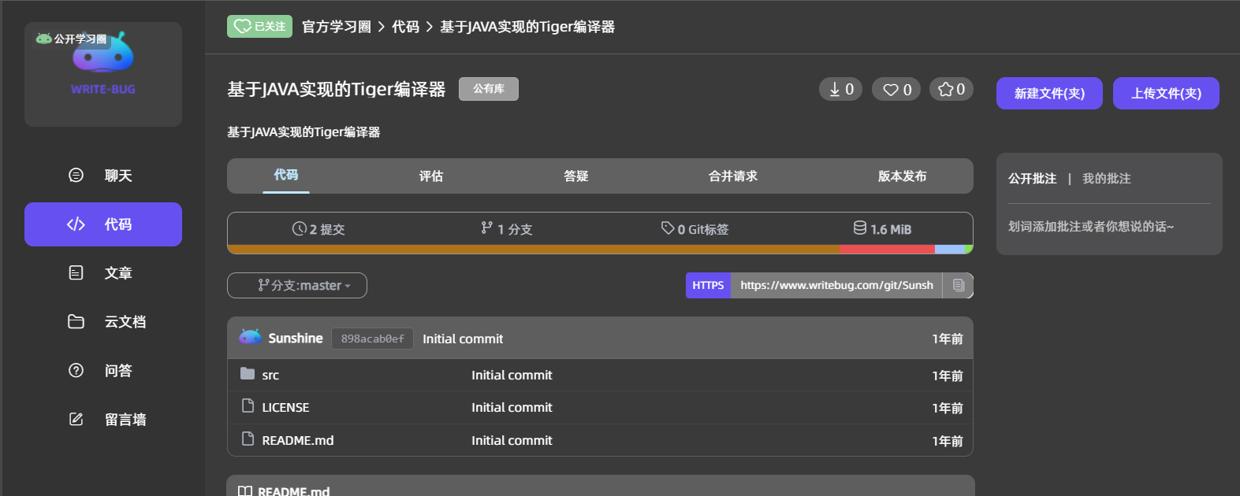Open the articles sidebar icon
The image size is (1240, 496).
point(76,272)
